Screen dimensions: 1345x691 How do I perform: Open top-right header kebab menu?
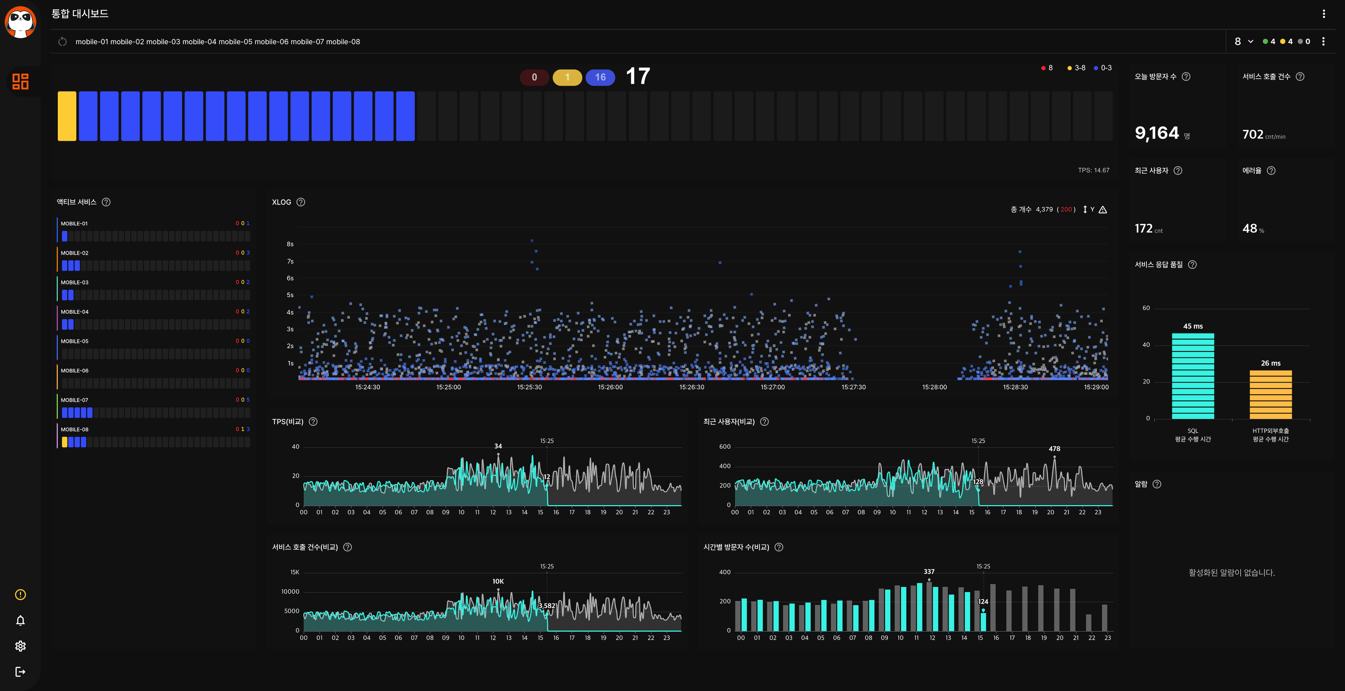coord(1324,14)
